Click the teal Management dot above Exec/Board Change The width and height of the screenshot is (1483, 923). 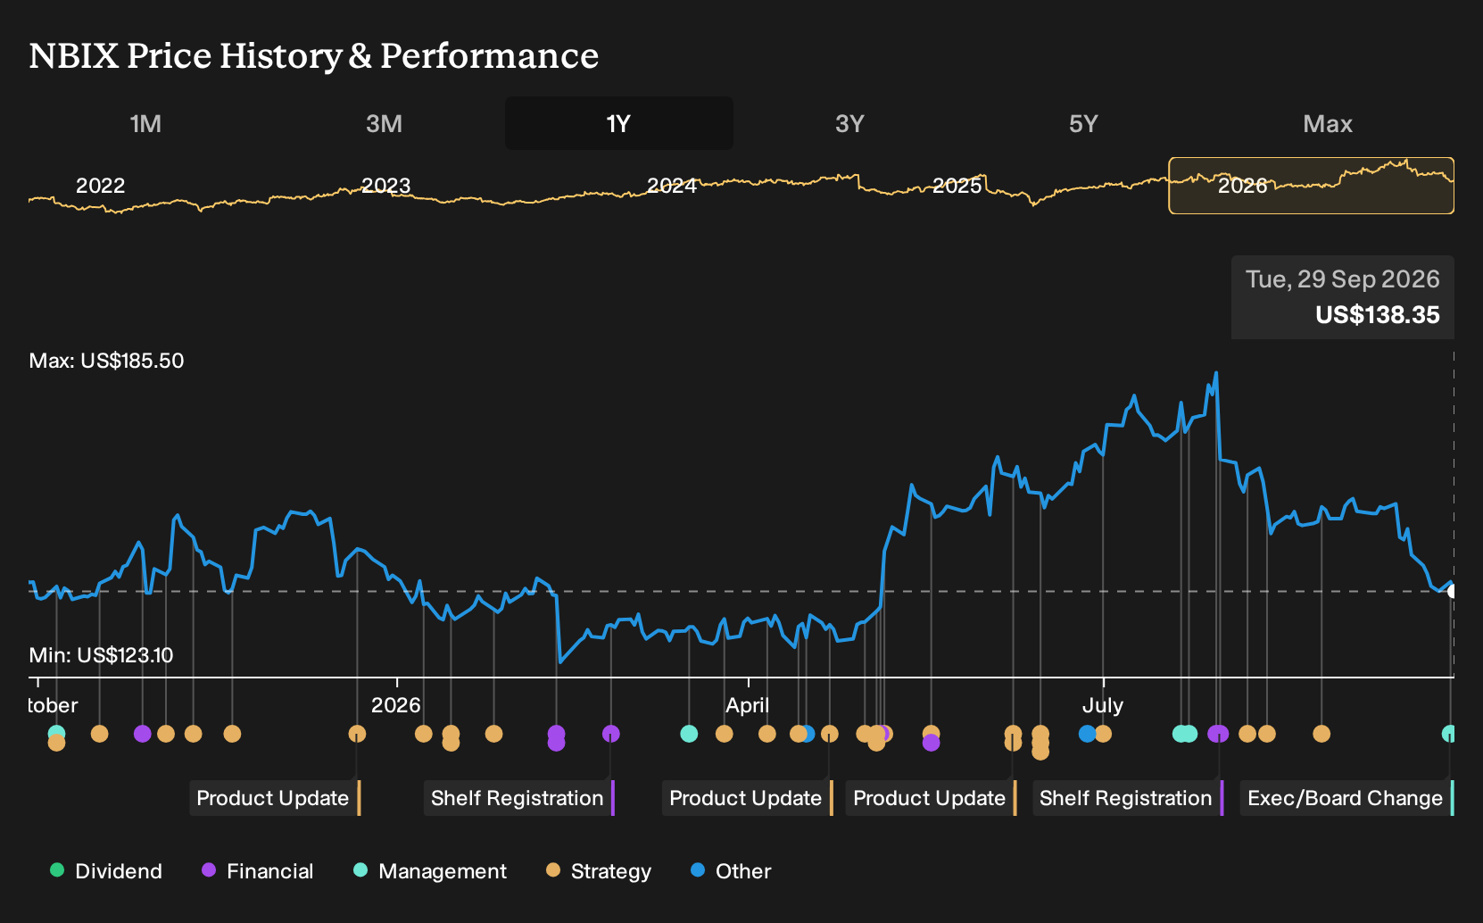tap(1449, 734)
